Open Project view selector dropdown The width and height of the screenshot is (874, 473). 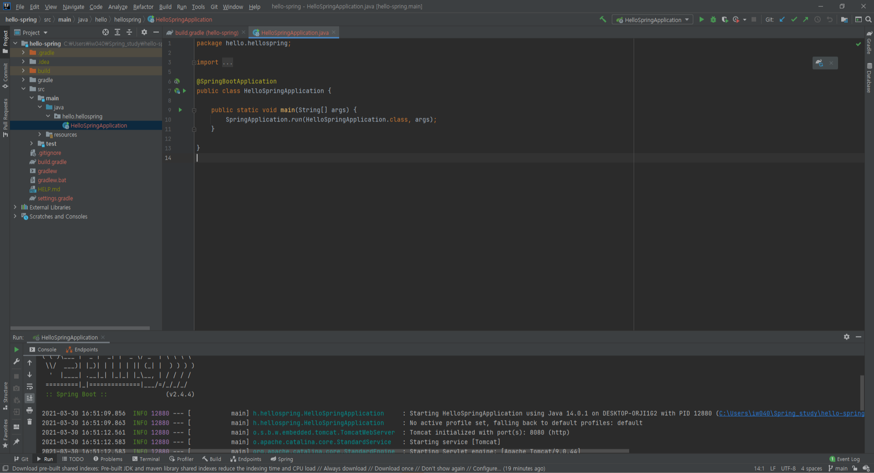click(31, 32)
